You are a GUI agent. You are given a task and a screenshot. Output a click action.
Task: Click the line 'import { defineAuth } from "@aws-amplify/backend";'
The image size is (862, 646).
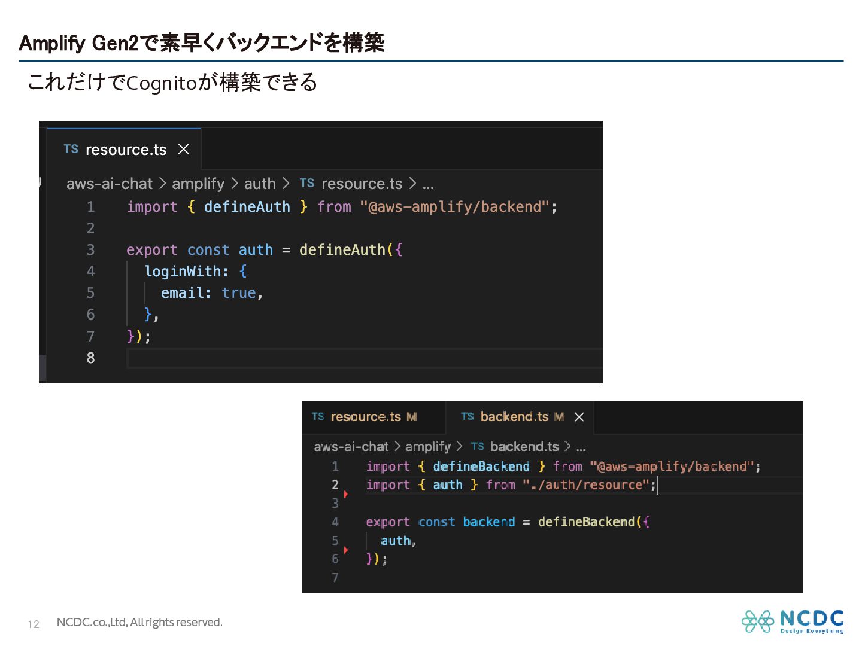[x=342, y=207]
